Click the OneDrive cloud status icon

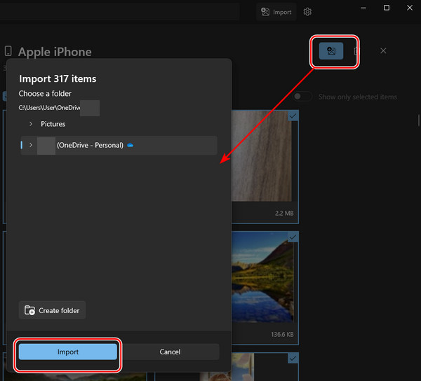click(131, 145)
